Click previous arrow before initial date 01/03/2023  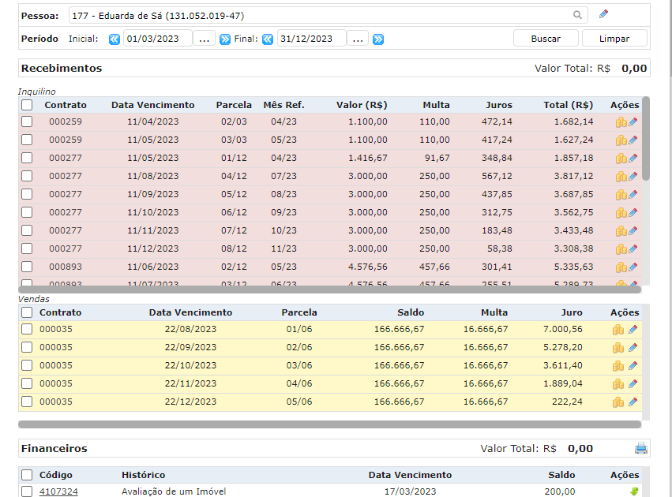tap(114, 39)
